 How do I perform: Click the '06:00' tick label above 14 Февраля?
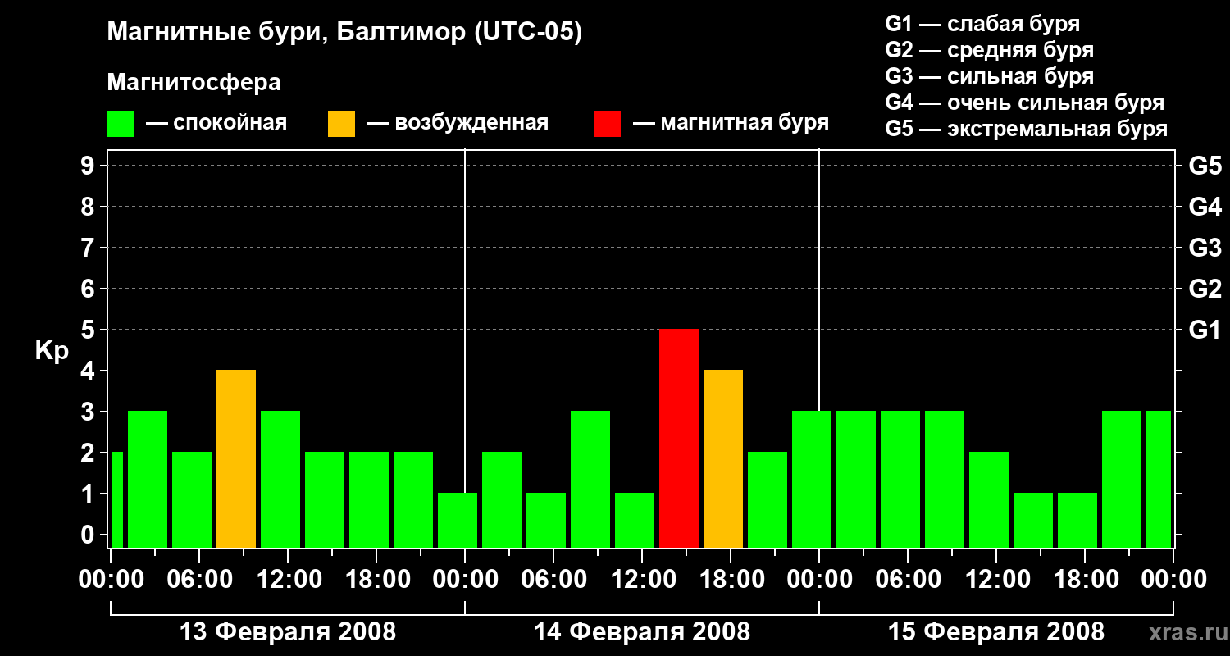(x=553, y=580)
